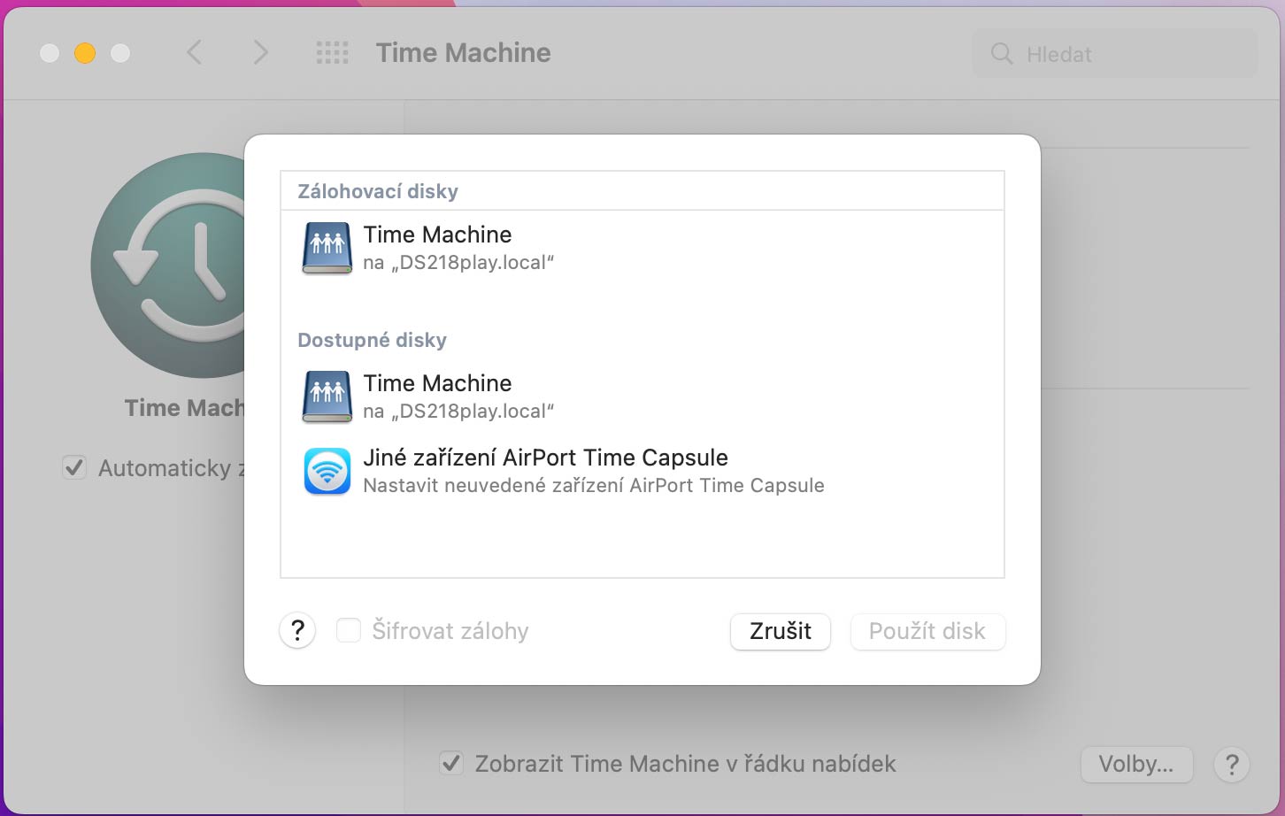
Task: Open help button next to Volby
Action: [1232, 764]
